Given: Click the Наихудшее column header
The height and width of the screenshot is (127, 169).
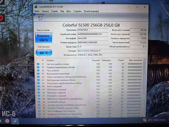Looking at the screenshot, I should click(107, 60).
